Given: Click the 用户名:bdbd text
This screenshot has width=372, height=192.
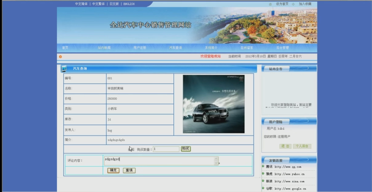Looking at the screenshot, I should point(276,129).
